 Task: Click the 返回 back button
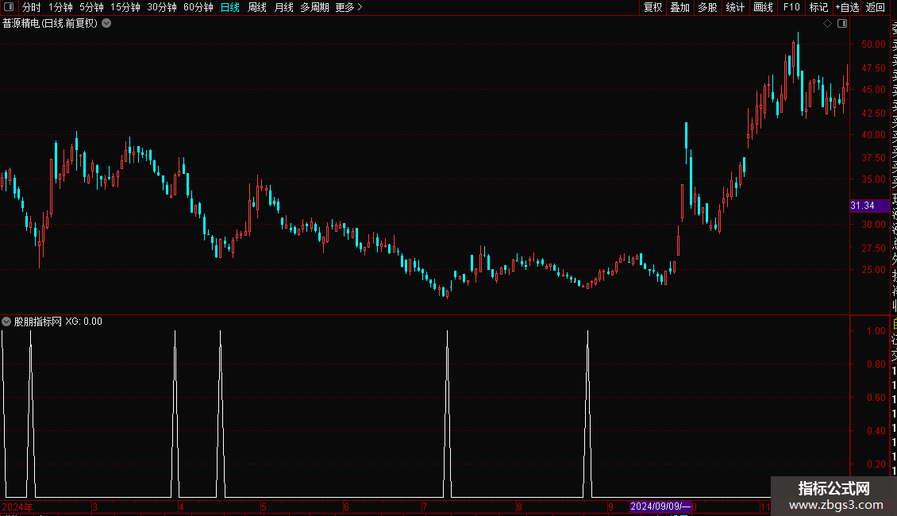[876, 7]
